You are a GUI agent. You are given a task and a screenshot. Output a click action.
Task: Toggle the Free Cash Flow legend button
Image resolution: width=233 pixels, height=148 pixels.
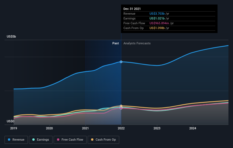point(70,140)
